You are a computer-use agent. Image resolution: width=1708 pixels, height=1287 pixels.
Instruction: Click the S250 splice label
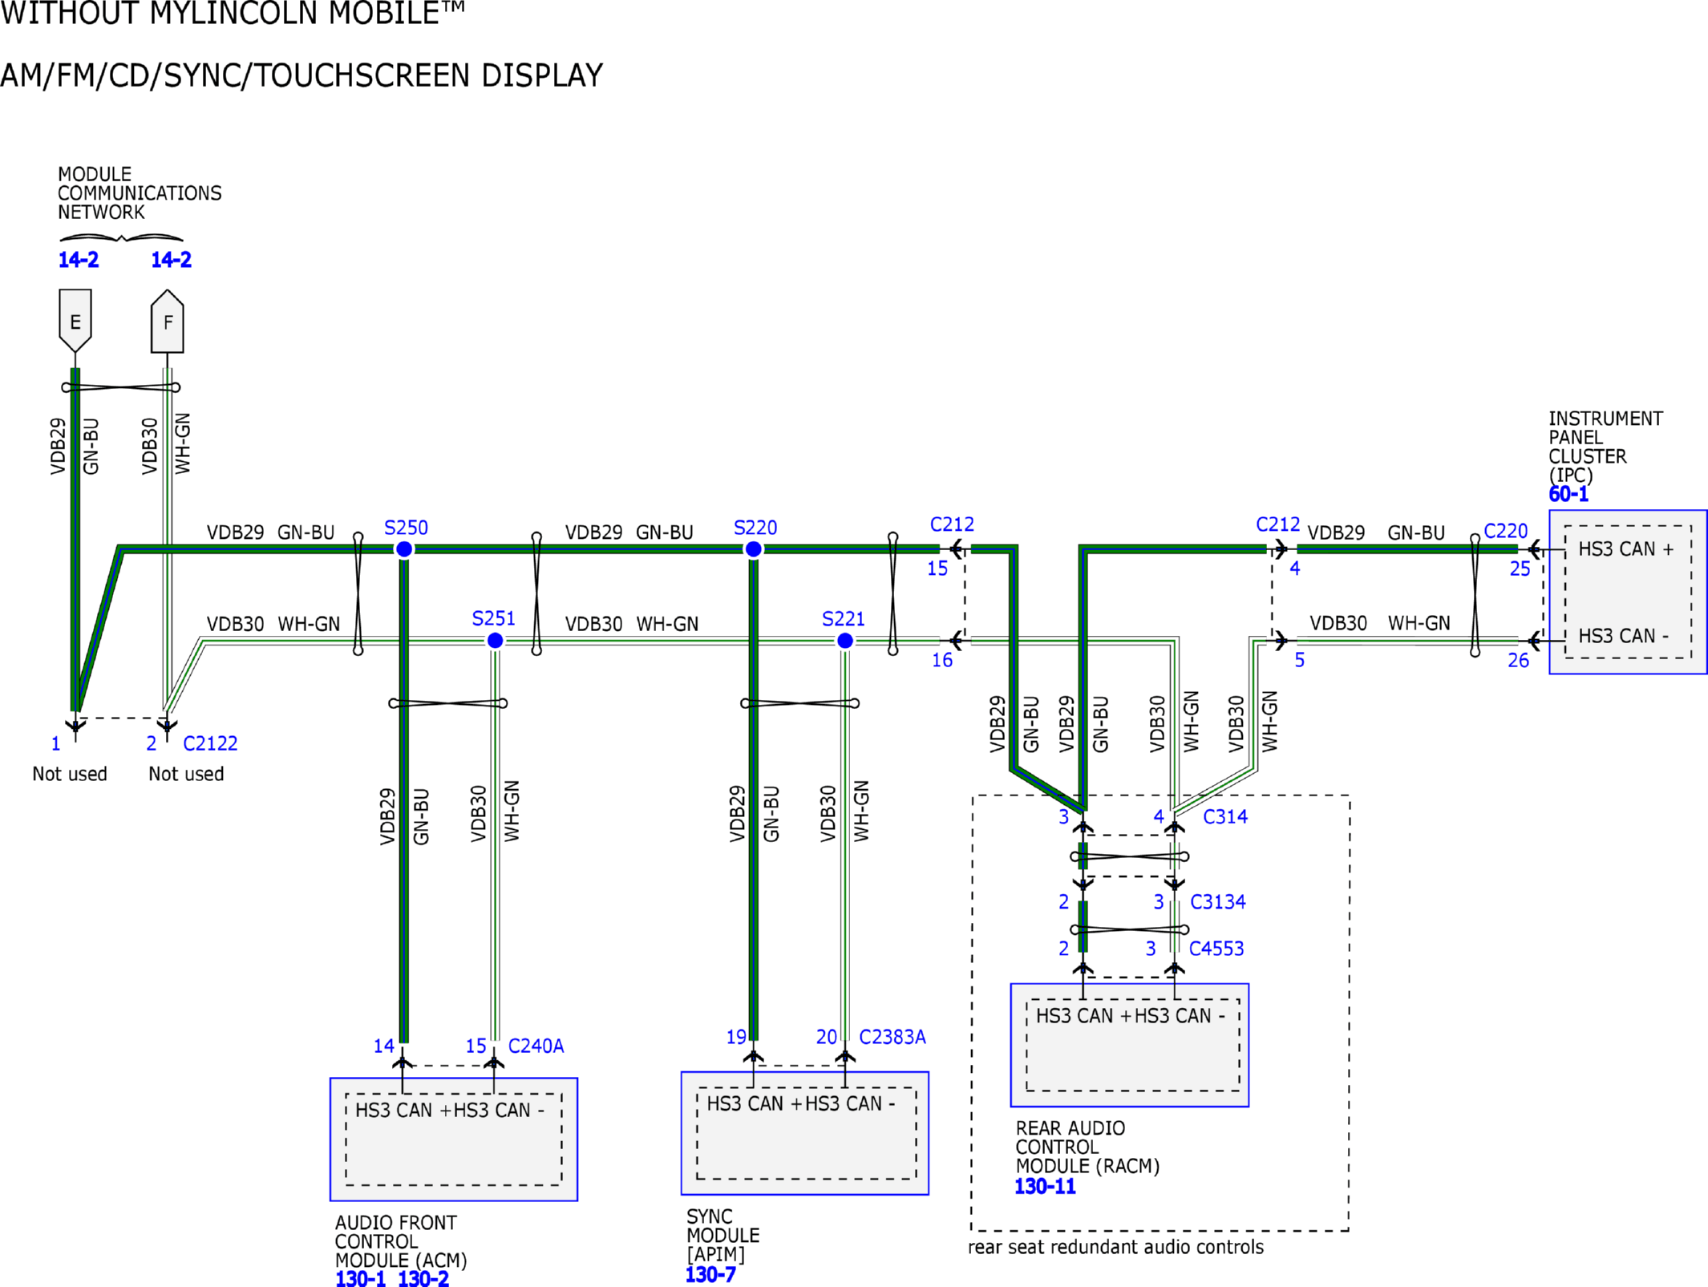coord(406,528)
